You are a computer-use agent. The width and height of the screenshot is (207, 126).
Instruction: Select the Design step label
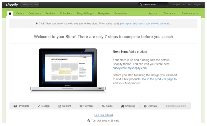[x=45, y=106]
